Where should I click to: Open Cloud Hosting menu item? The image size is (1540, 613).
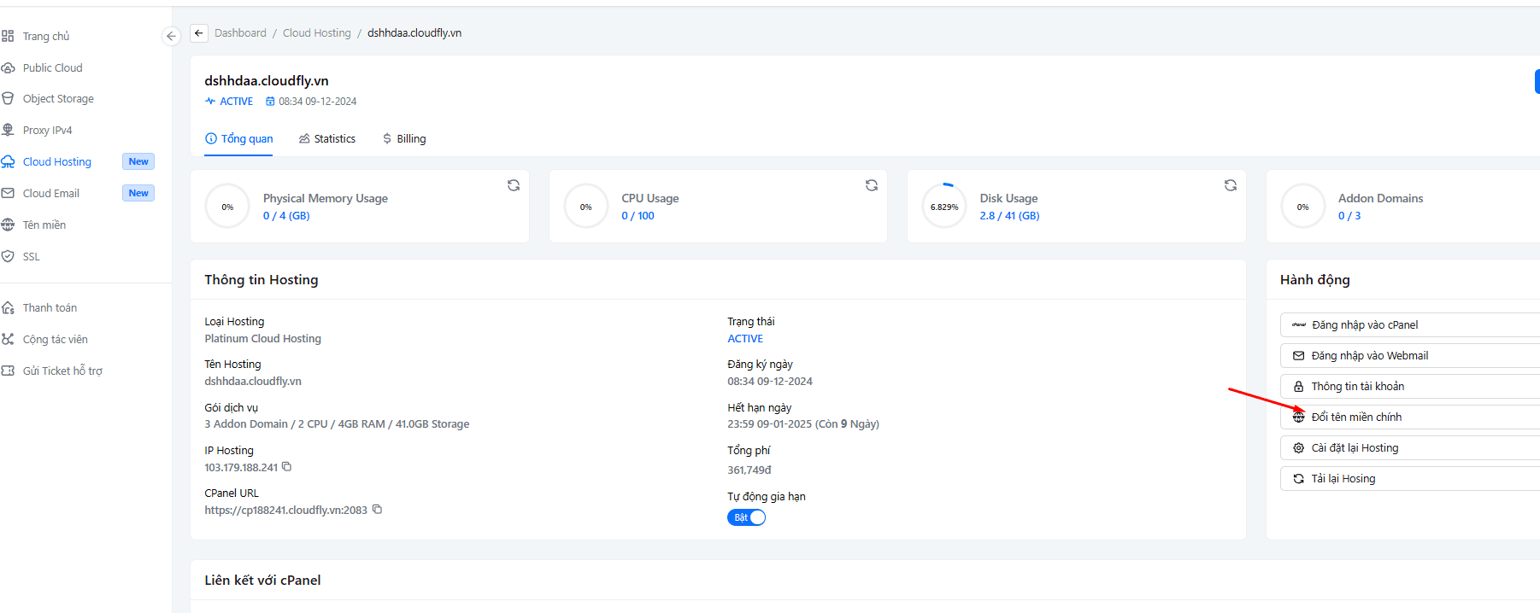(57, 161)
